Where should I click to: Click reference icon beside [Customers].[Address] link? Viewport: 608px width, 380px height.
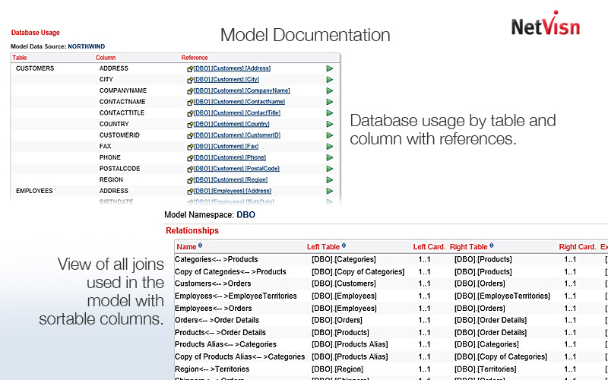(190, 69)
